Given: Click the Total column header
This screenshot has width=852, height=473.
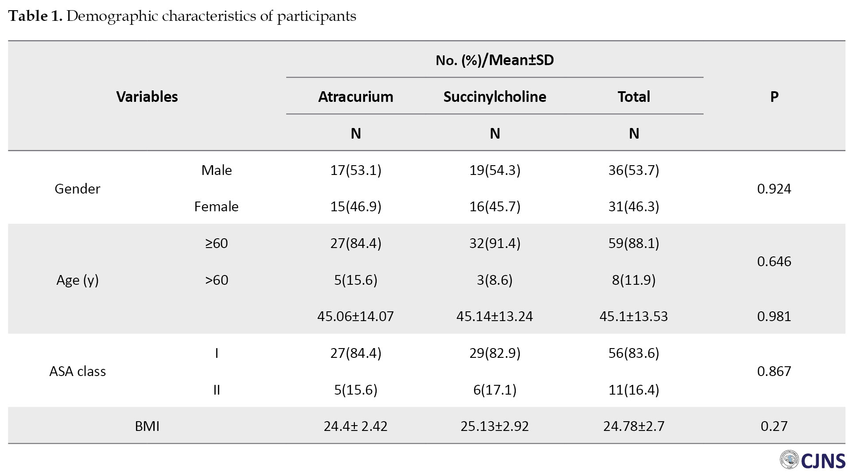Looking at the screenshot, I should [634, 97].
